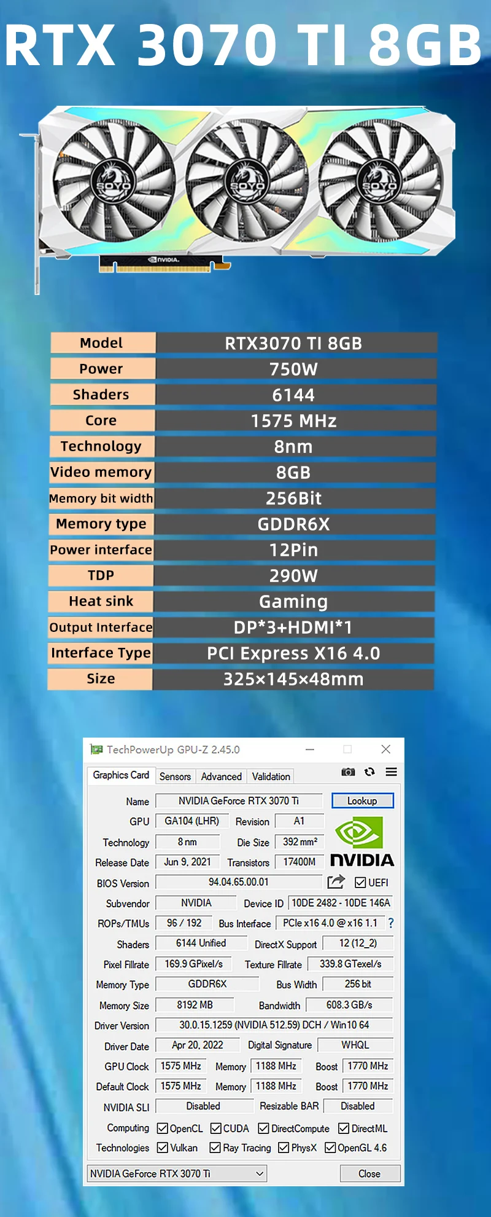Switch to the Sensors tab
Image resolution: width=491 pixels, height=1217 pixels.
(x=175, y=776)
